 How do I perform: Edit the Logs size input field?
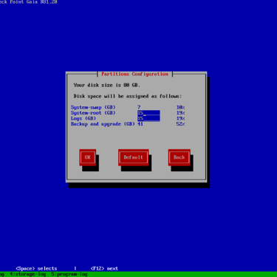tap(148, 119)
